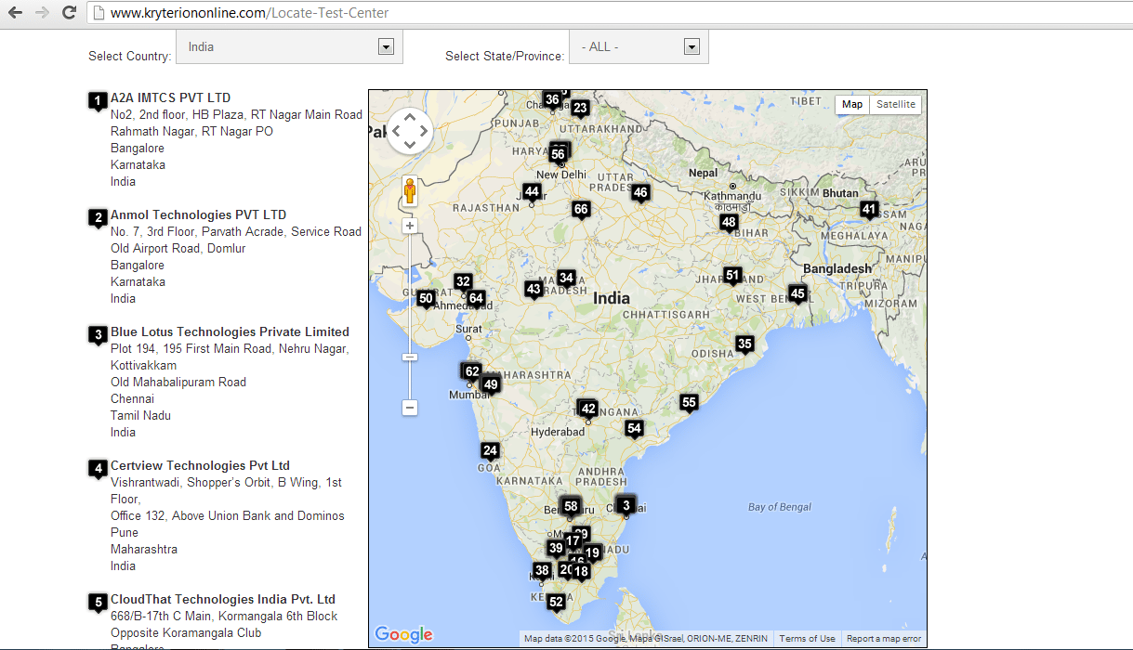1133x650 pixels.
Task: Go back with the browser back arrow
Action: 15,13
